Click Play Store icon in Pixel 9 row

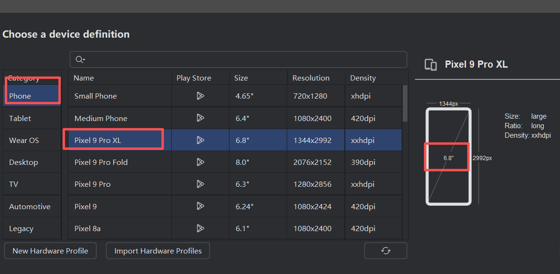tap(200, 206)
